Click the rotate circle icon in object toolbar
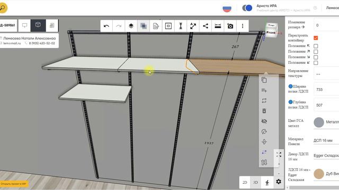 coord(264,131)
